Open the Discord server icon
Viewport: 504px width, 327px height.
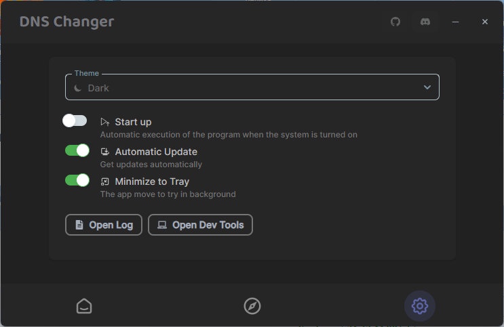425,22
